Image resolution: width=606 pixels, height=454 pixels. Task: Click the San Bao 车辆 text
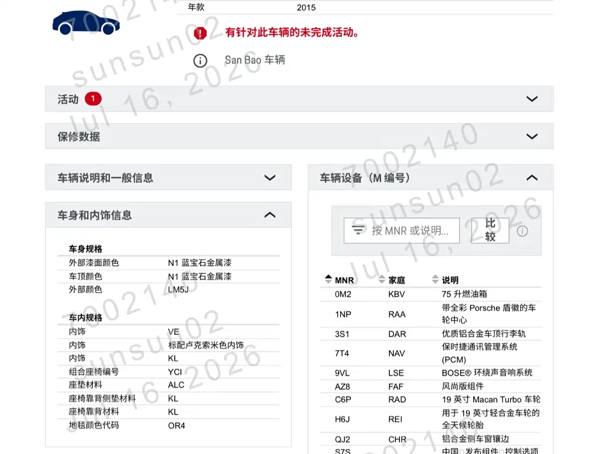pyautogui.click(x=255, y=60)
